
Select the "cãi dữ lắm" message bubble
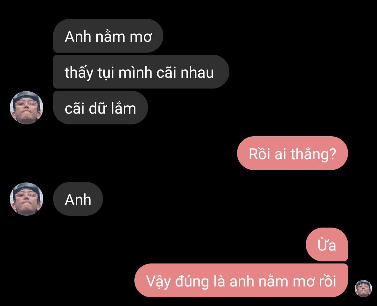[101, 108]
